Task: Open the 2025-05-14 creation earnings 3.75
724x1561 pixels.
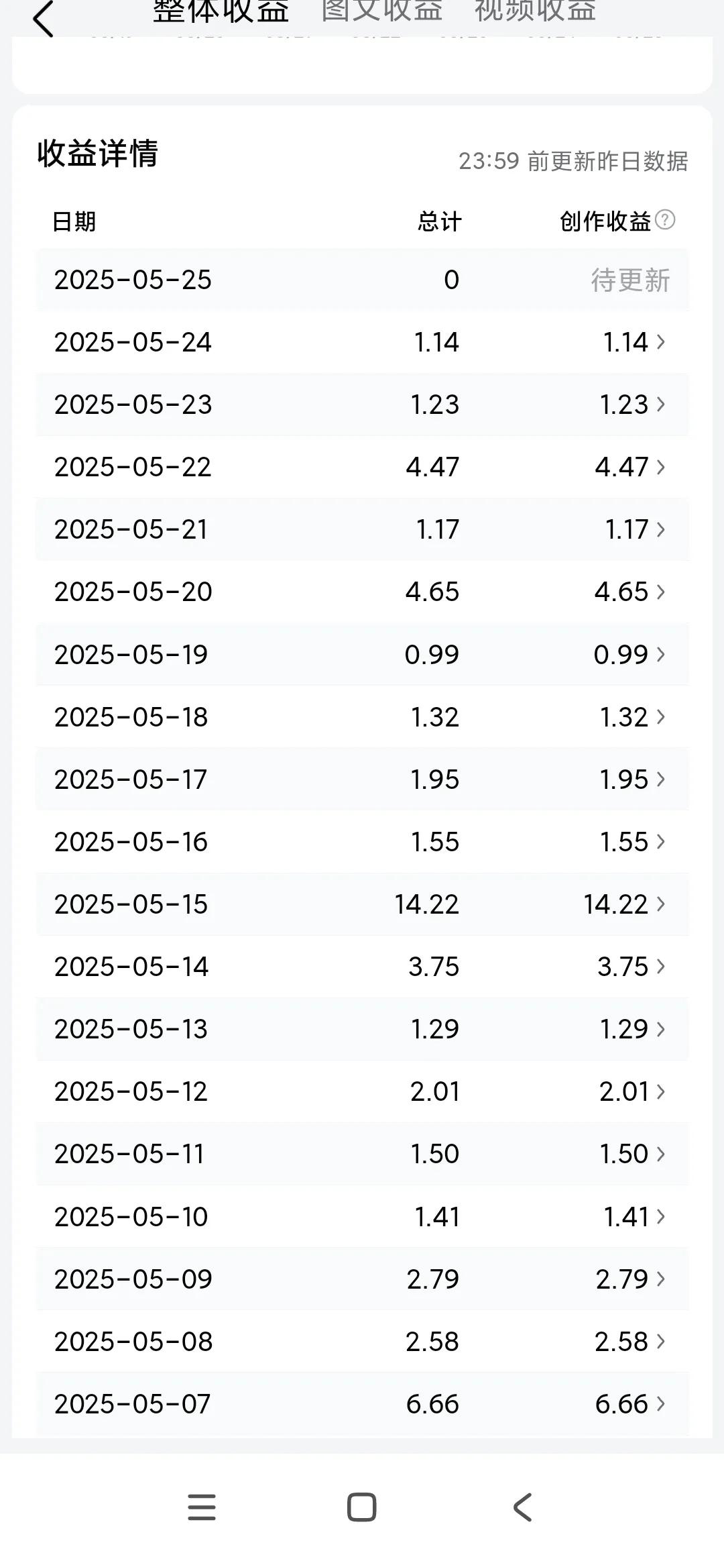Action: click(623, 967)
